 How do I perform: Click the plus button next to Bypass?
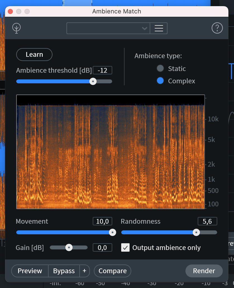[x=85, y=271]
